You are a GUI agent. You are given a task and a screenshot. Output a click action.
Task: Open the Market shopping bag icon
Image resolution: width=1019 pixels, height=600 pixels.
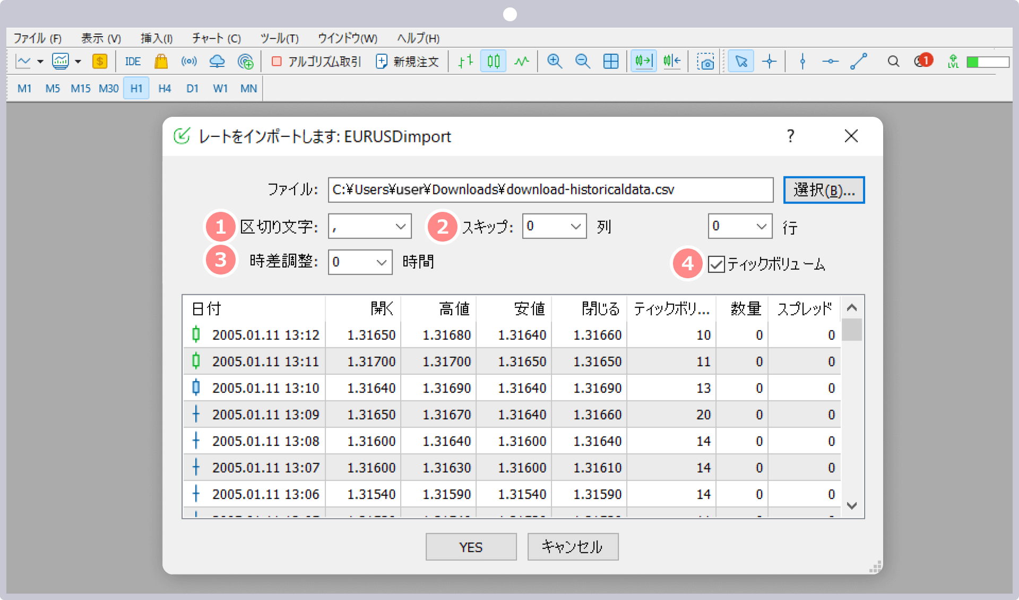coord(161,62)
